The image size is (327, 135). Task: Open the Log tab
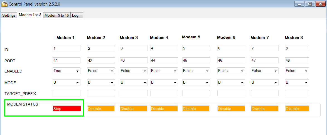click(75, 15)
